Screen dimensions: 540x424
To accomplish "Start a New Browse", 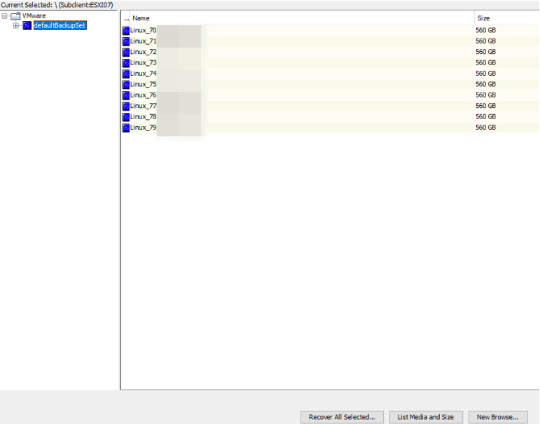I will tap(497, 417).
